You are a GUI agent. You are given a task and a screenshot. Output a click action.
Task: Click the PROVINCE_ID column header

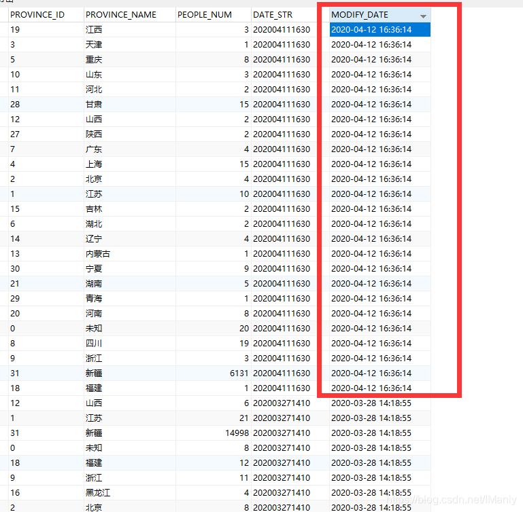tap(46, 15)
